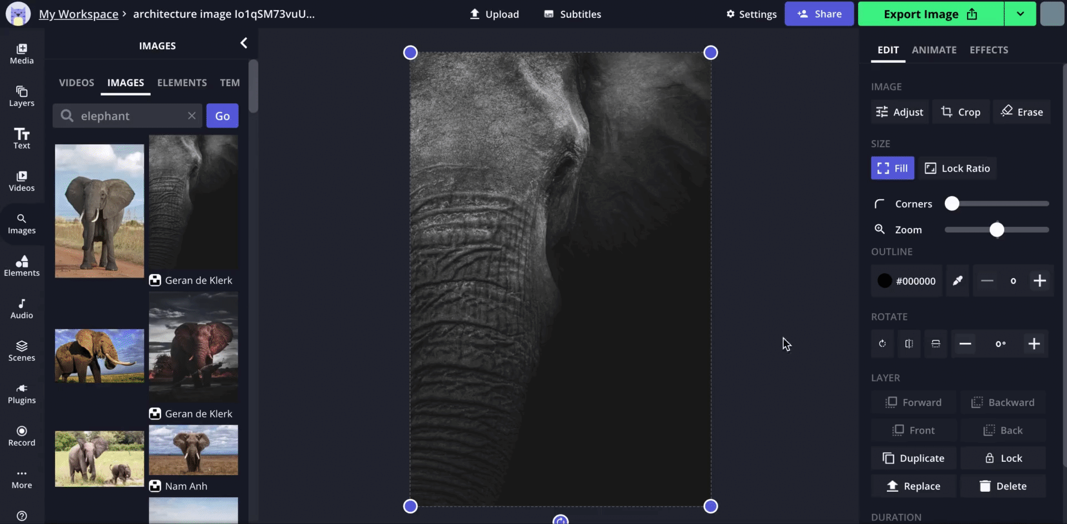Image resolution: width=1067 pixels, height=524 pixels.
Task: Flip image horizontally icon
Action: coord(909,344)
